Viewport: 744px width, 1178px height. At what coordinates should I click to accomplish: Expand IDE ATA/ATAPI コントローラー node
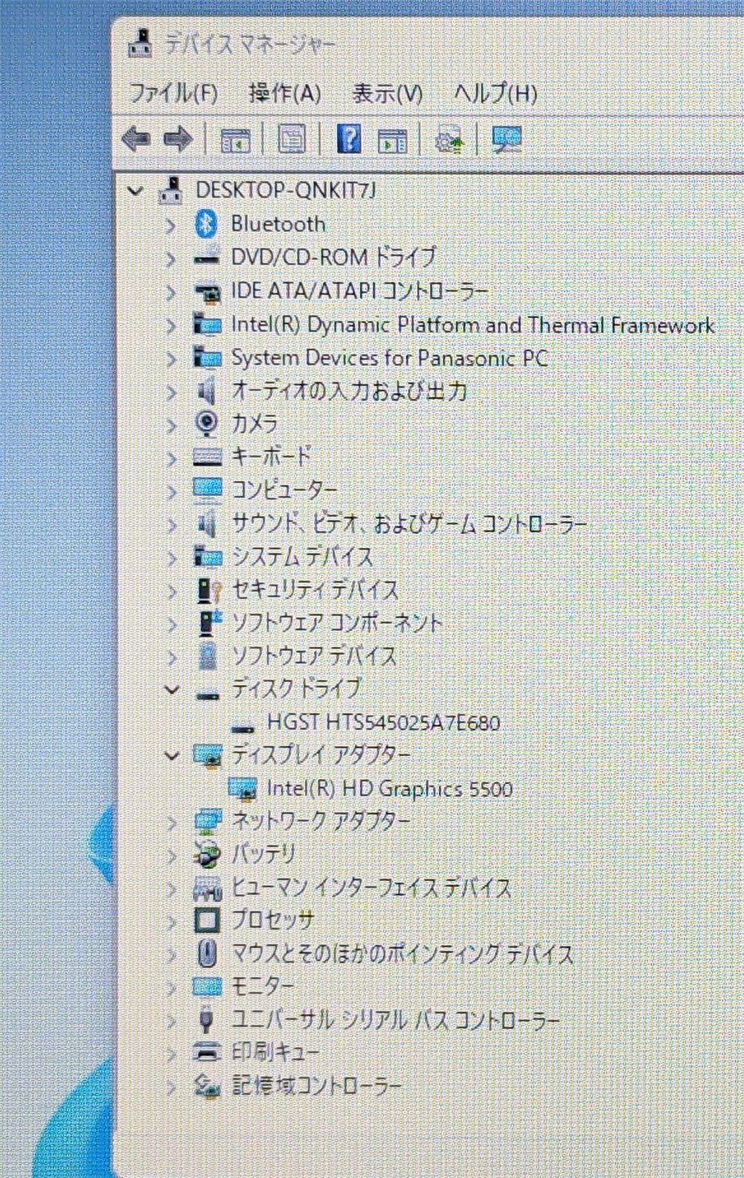pyautogui.click(x=170, y=291)
